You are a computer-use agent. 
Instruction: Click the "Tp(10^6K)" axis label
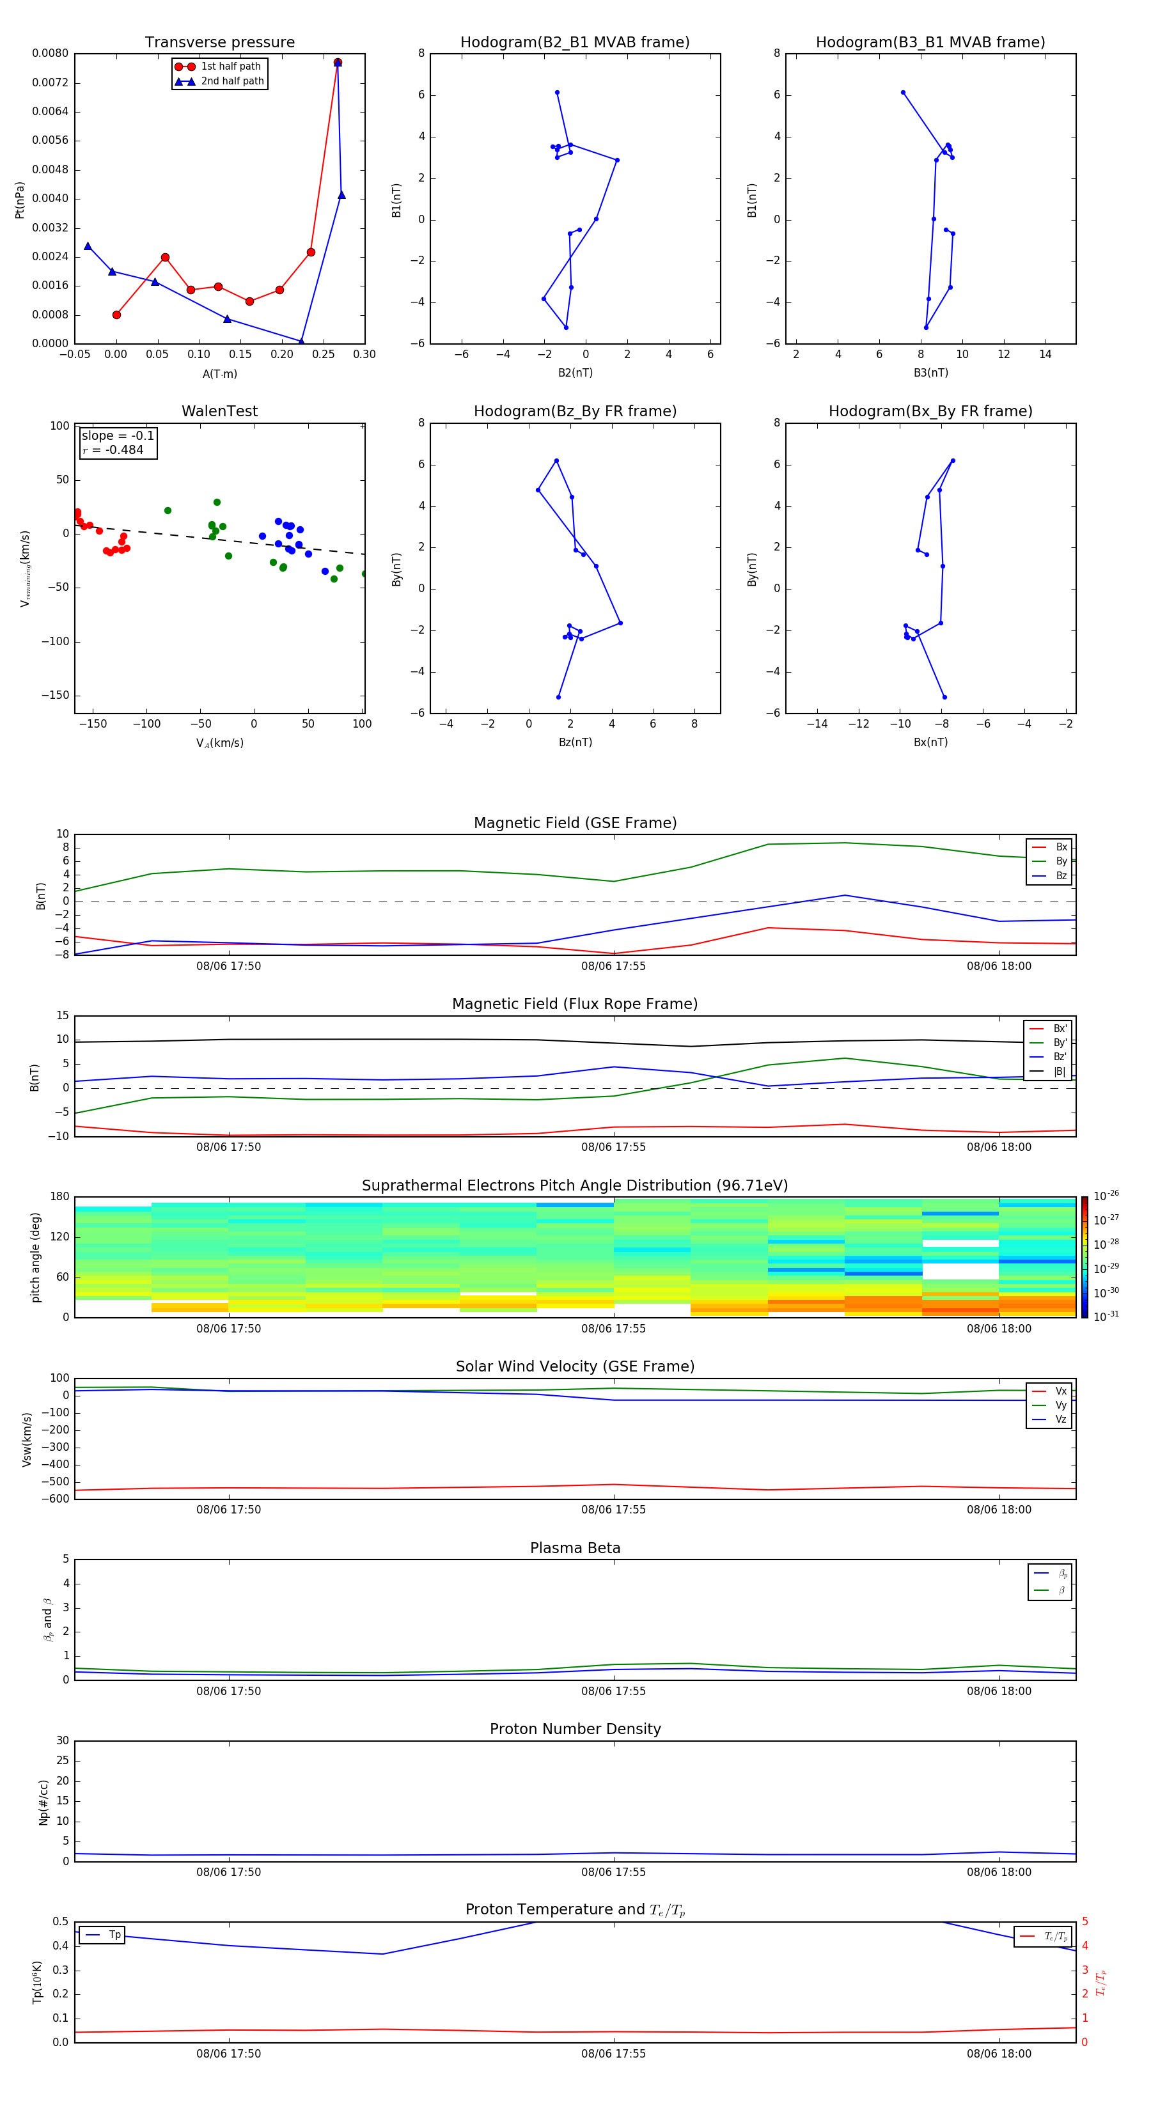(x=37, y=1982)
